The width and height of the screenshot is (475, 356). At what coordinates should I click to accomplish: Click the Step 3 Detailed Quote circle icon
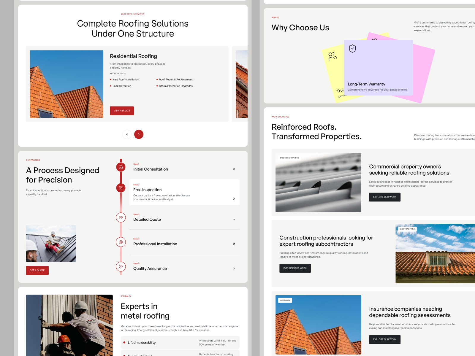click(x=121, y=217)
